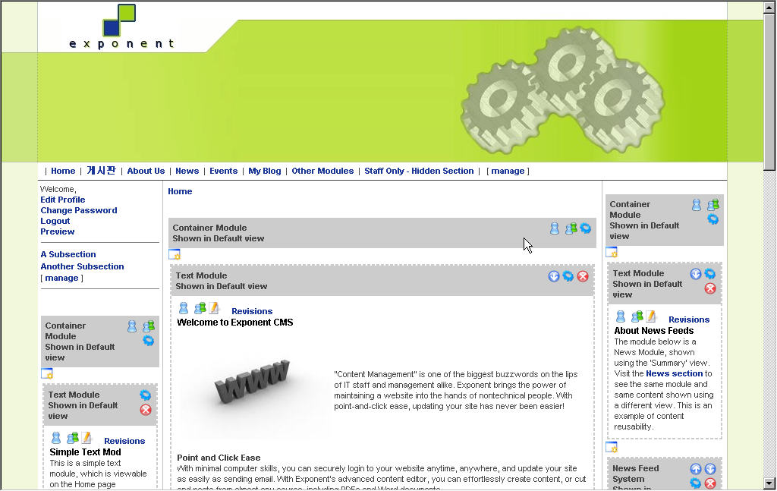Edit the Welcome to Exponent CMS text
The image size is (777, 491).
(x=213, y=309)
